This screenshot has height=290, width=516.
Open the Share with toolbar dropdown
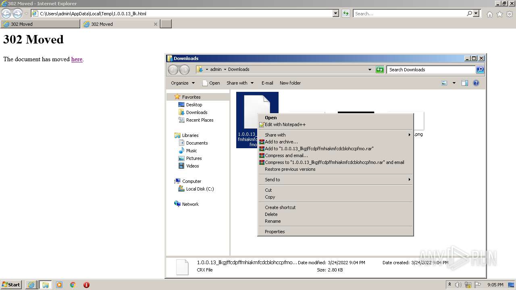pyautogui.click(x=240, y=83)
